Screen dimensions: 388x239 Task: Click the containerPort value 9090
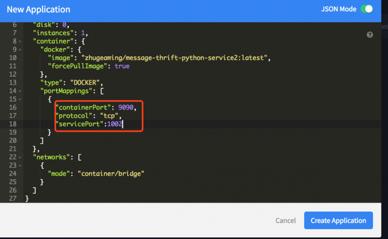point(126,107)
